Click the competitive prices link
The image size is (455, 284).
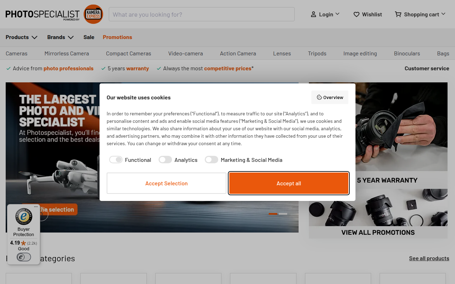[228, 69]
